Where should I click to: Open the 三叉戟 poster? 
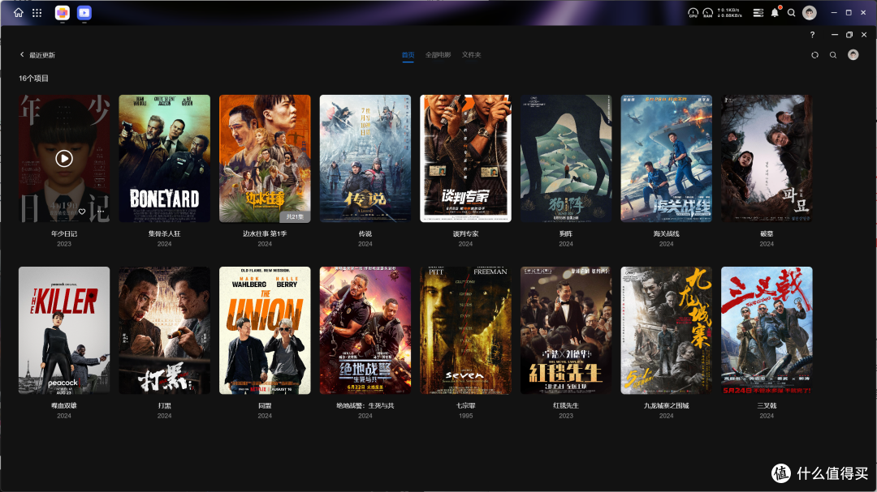pos(767,331)
